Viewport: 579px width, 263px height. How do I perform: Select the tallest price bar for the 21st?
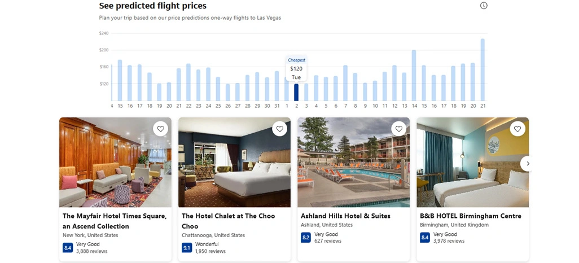coord(483,69)
